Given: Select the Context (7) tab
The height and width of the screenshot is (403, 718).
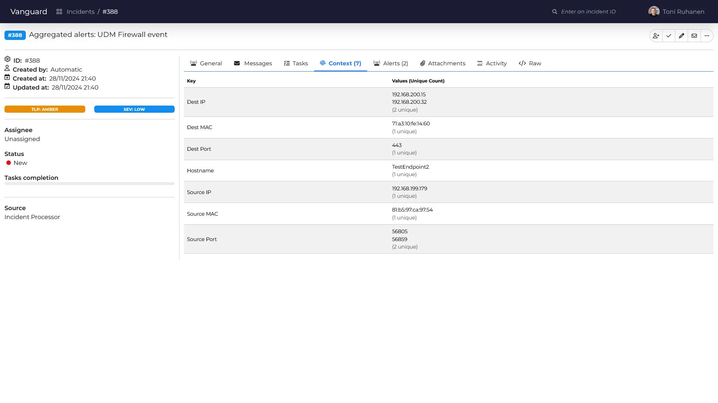Looking at the screenshot, I should tap(341, 63).
